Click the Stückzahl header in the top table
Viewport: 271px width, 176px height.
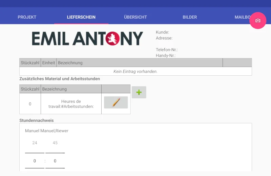(x=30, y=63)
